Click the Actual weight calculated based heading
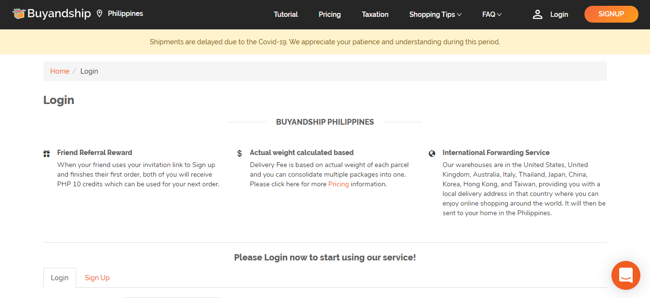 [302, 153]
